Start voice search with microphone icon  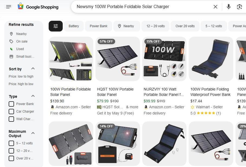click(x=229, y=7)
